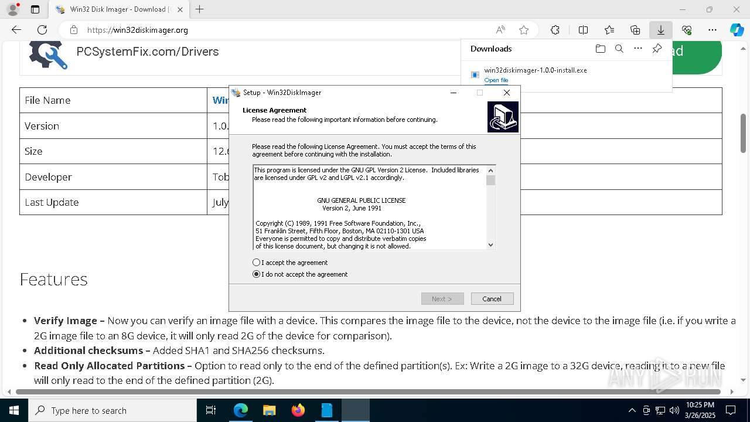Open the downloads folder icon
The image size is (750, 422).
(x=600, y=49)
